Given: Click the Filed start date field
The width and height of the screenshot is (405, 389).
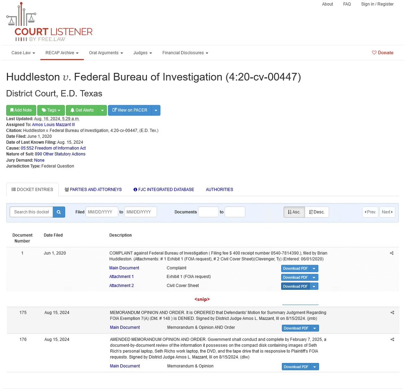Looking at the screenshot, I should pos(102,212).
